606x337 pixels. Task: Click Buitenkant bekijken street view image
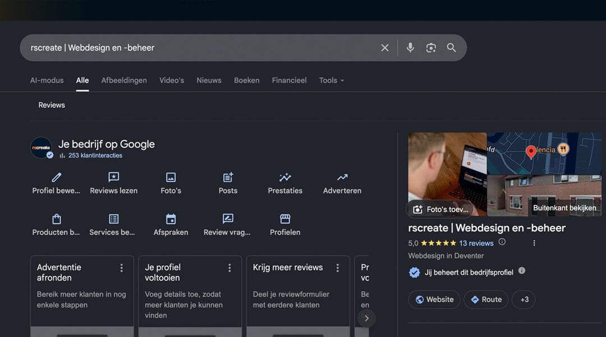pos(544,196)
